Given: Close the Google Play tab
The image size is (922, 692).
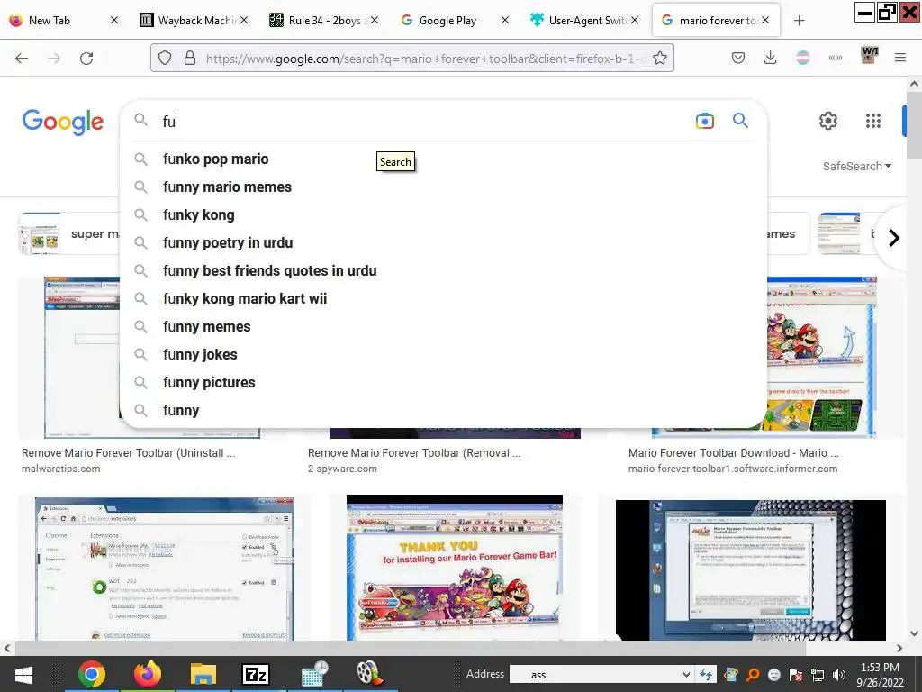Looking at the screenshot, I should click(x=504, y=20).
